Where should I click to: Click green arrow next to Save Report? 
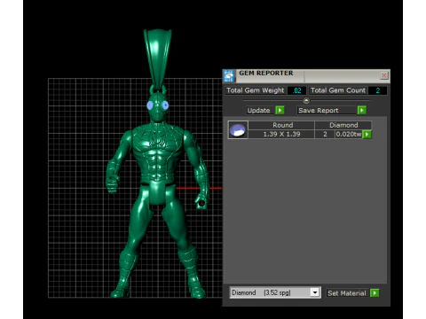pyautogui.click(x=361, y=111)
